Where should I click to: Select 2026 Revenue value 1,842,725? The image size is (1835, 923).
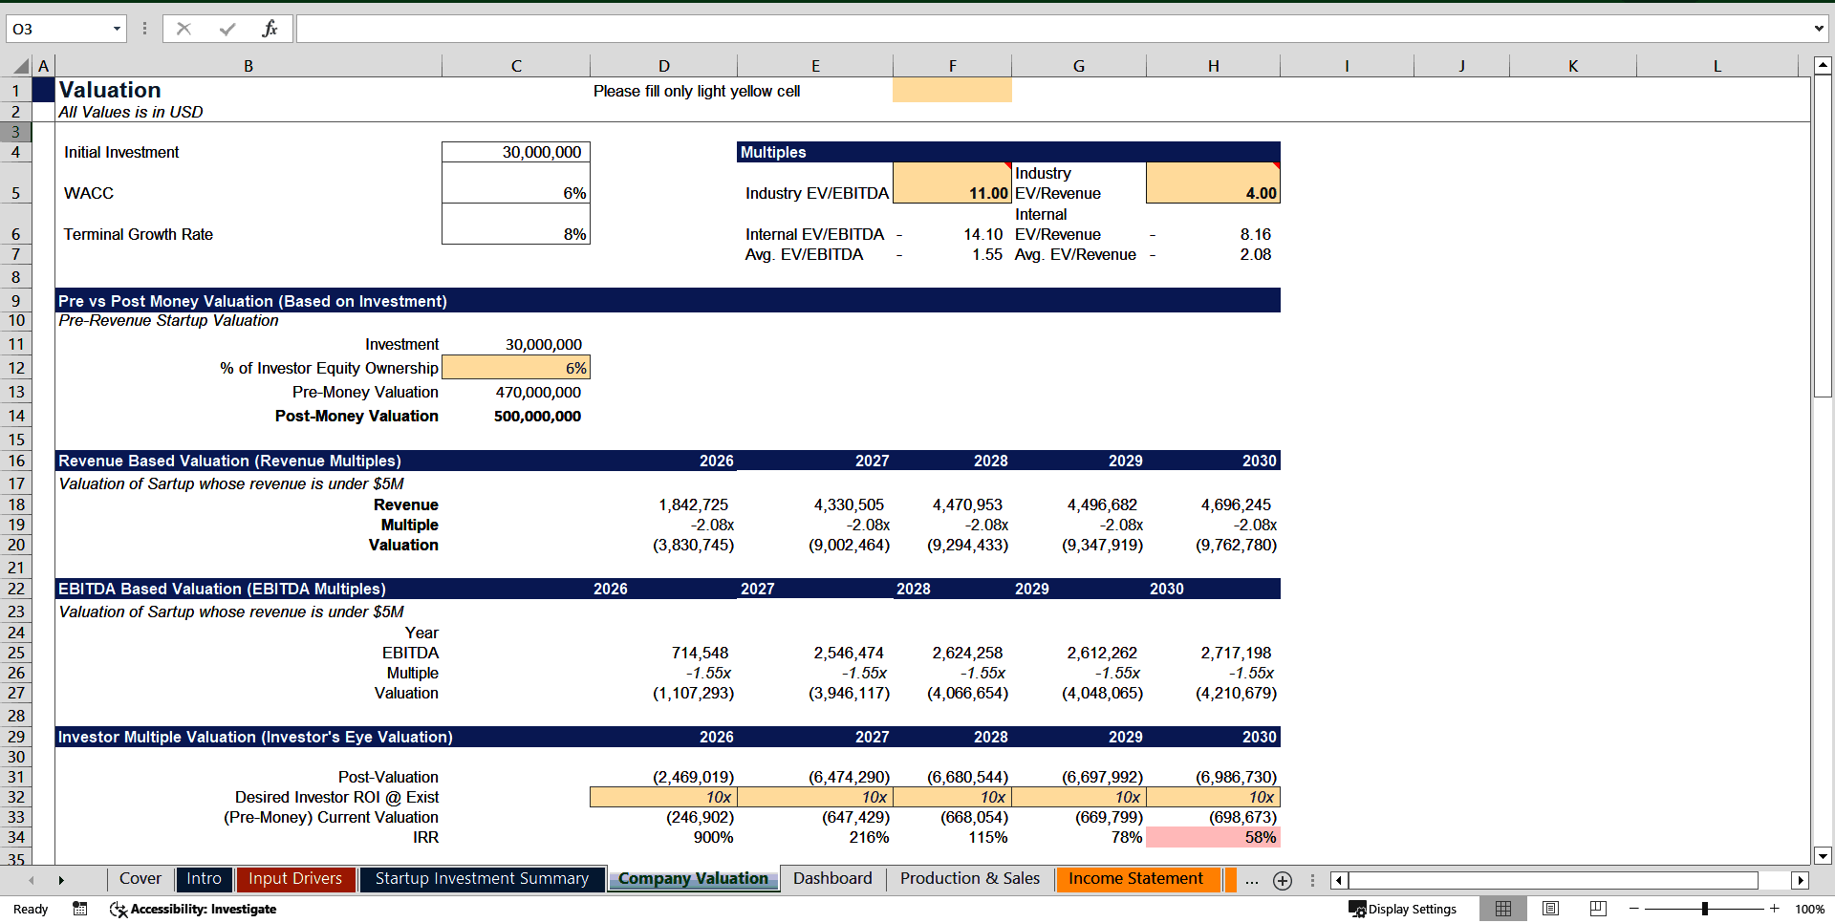(x=663, y=504)
